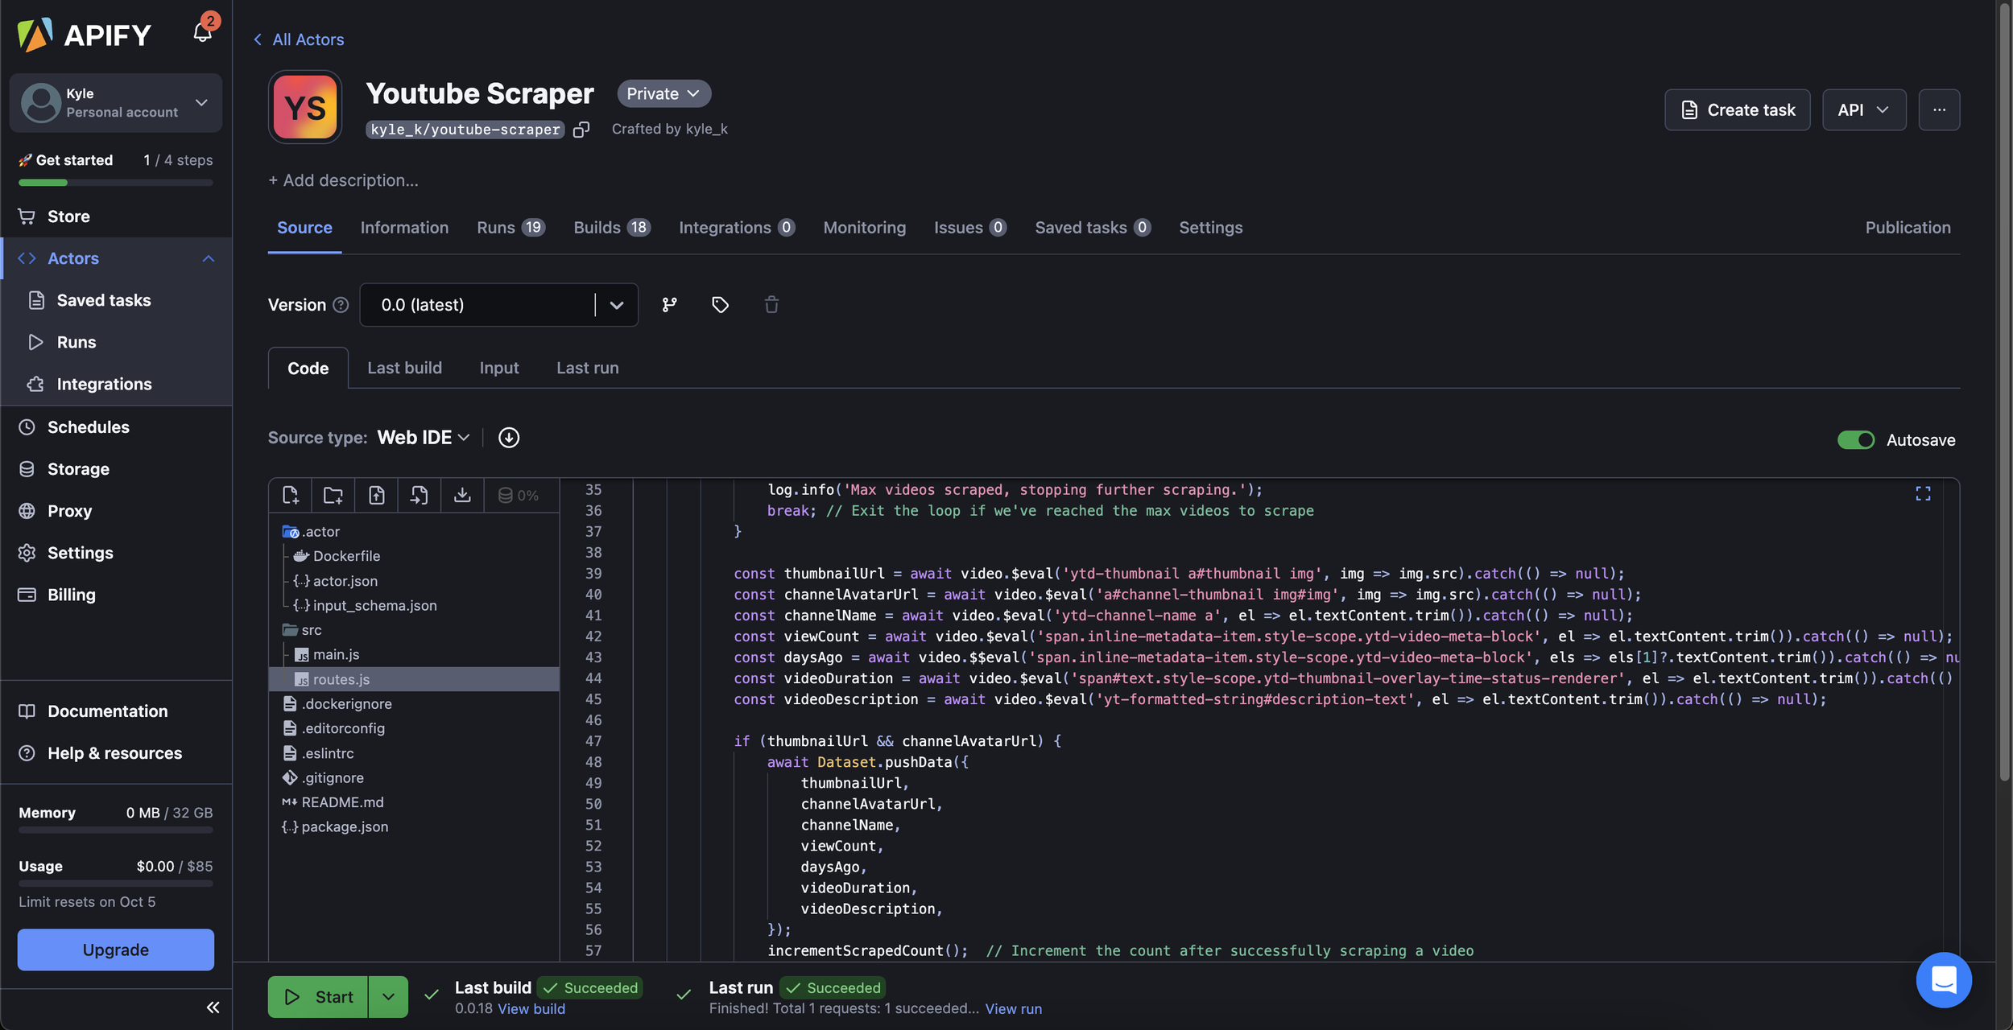Open the chat support bubble
The image size is (2013, 1030).
click(1944, 979)
